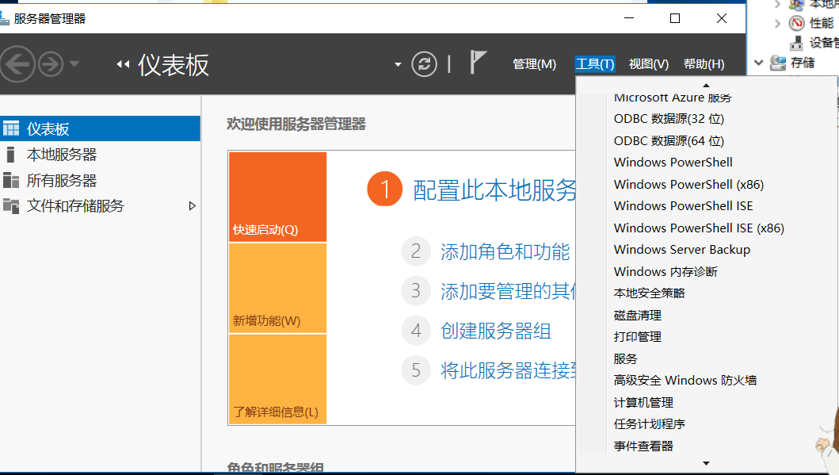Click the step 5 number circle
The width and height of the screenshot is (839, 475).
(416, 370)
